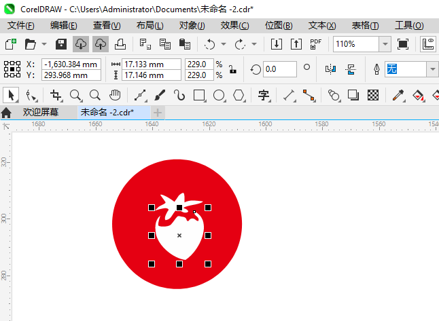Click the Undo arrow
The width and height of the screenshot is (439, 321).
210,44
